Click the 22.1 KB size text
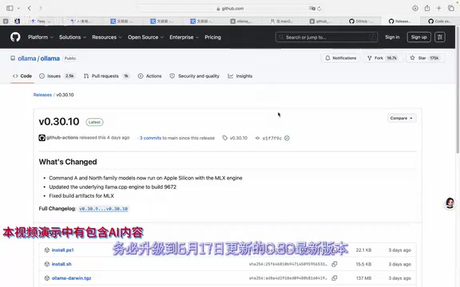Image resolution: width=460 pixels, height=287 pixels. click(x=363, y=250)
